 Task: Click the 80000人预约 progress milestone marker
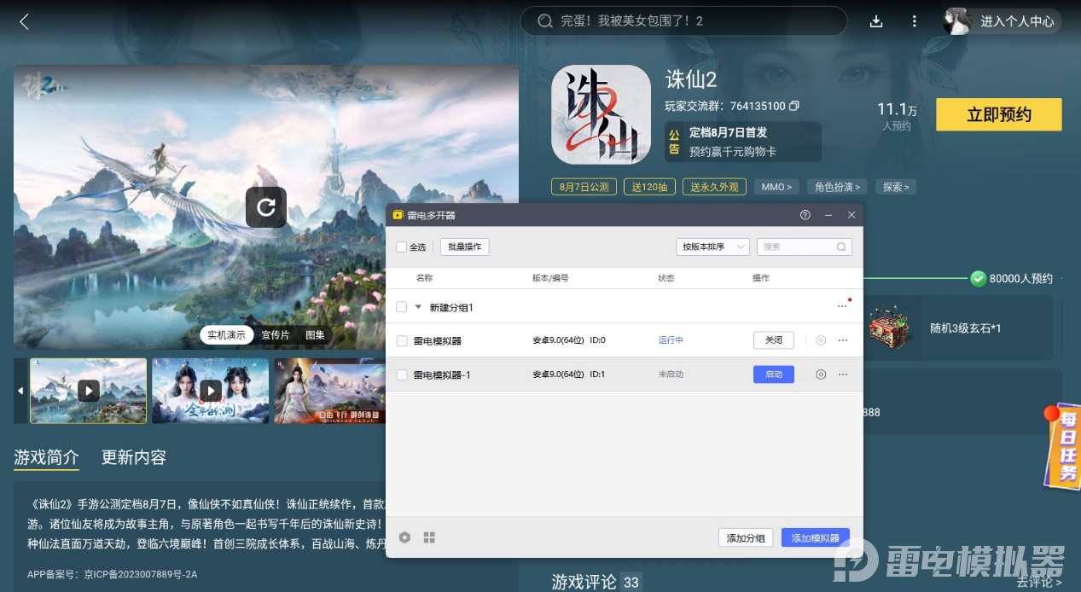[978, 278]
